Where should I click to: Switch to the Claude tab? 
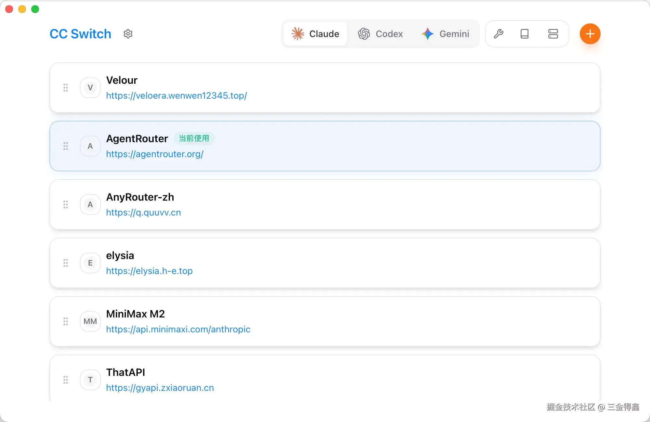(x=315, y=34)
